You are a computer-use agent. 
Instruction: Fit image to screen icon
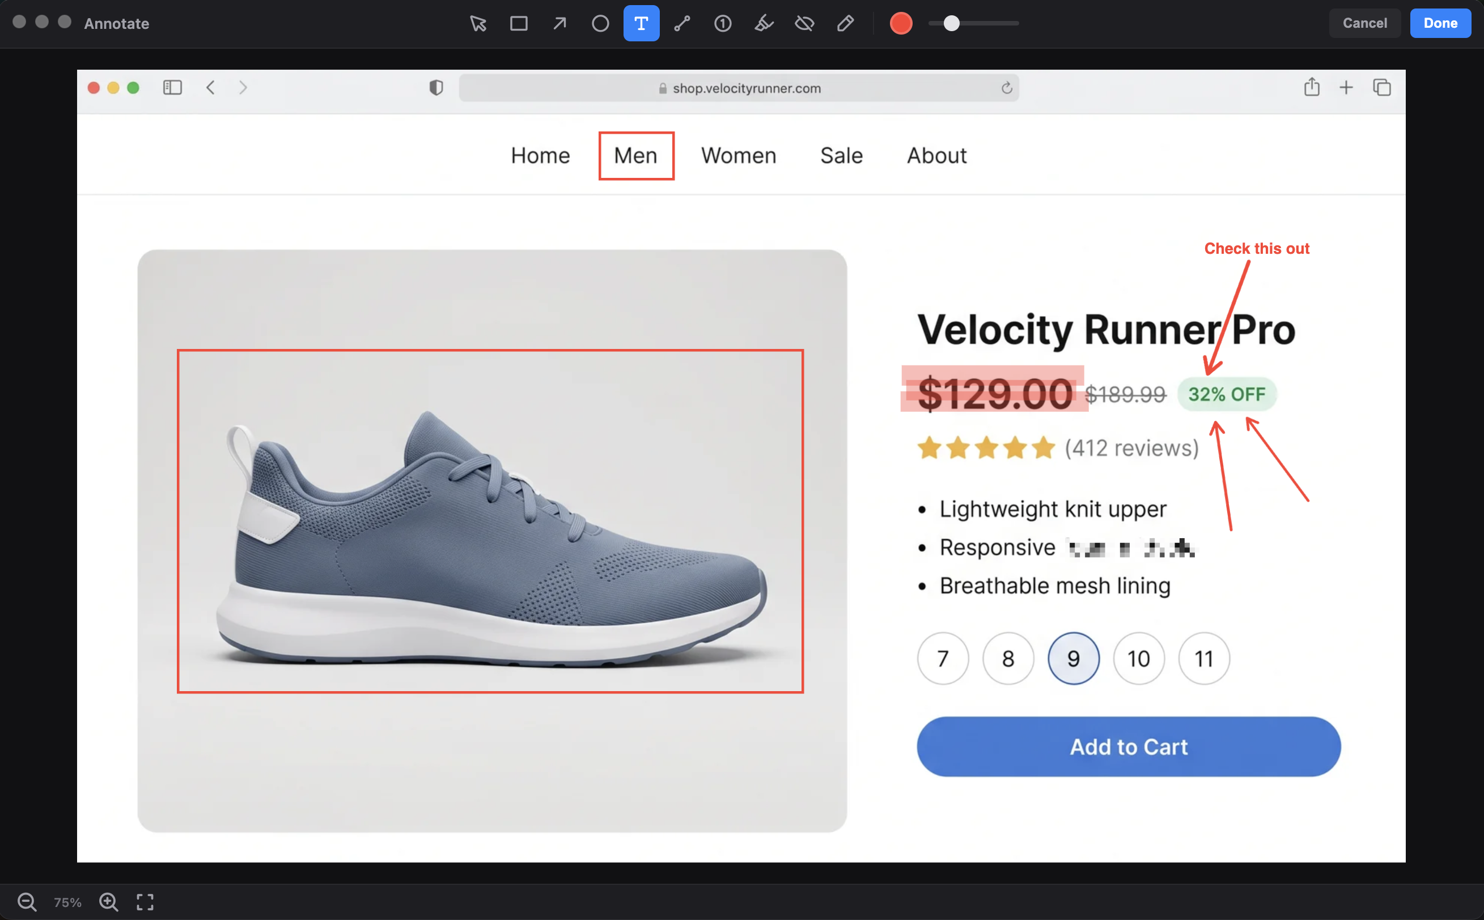[x=145, y=901]
